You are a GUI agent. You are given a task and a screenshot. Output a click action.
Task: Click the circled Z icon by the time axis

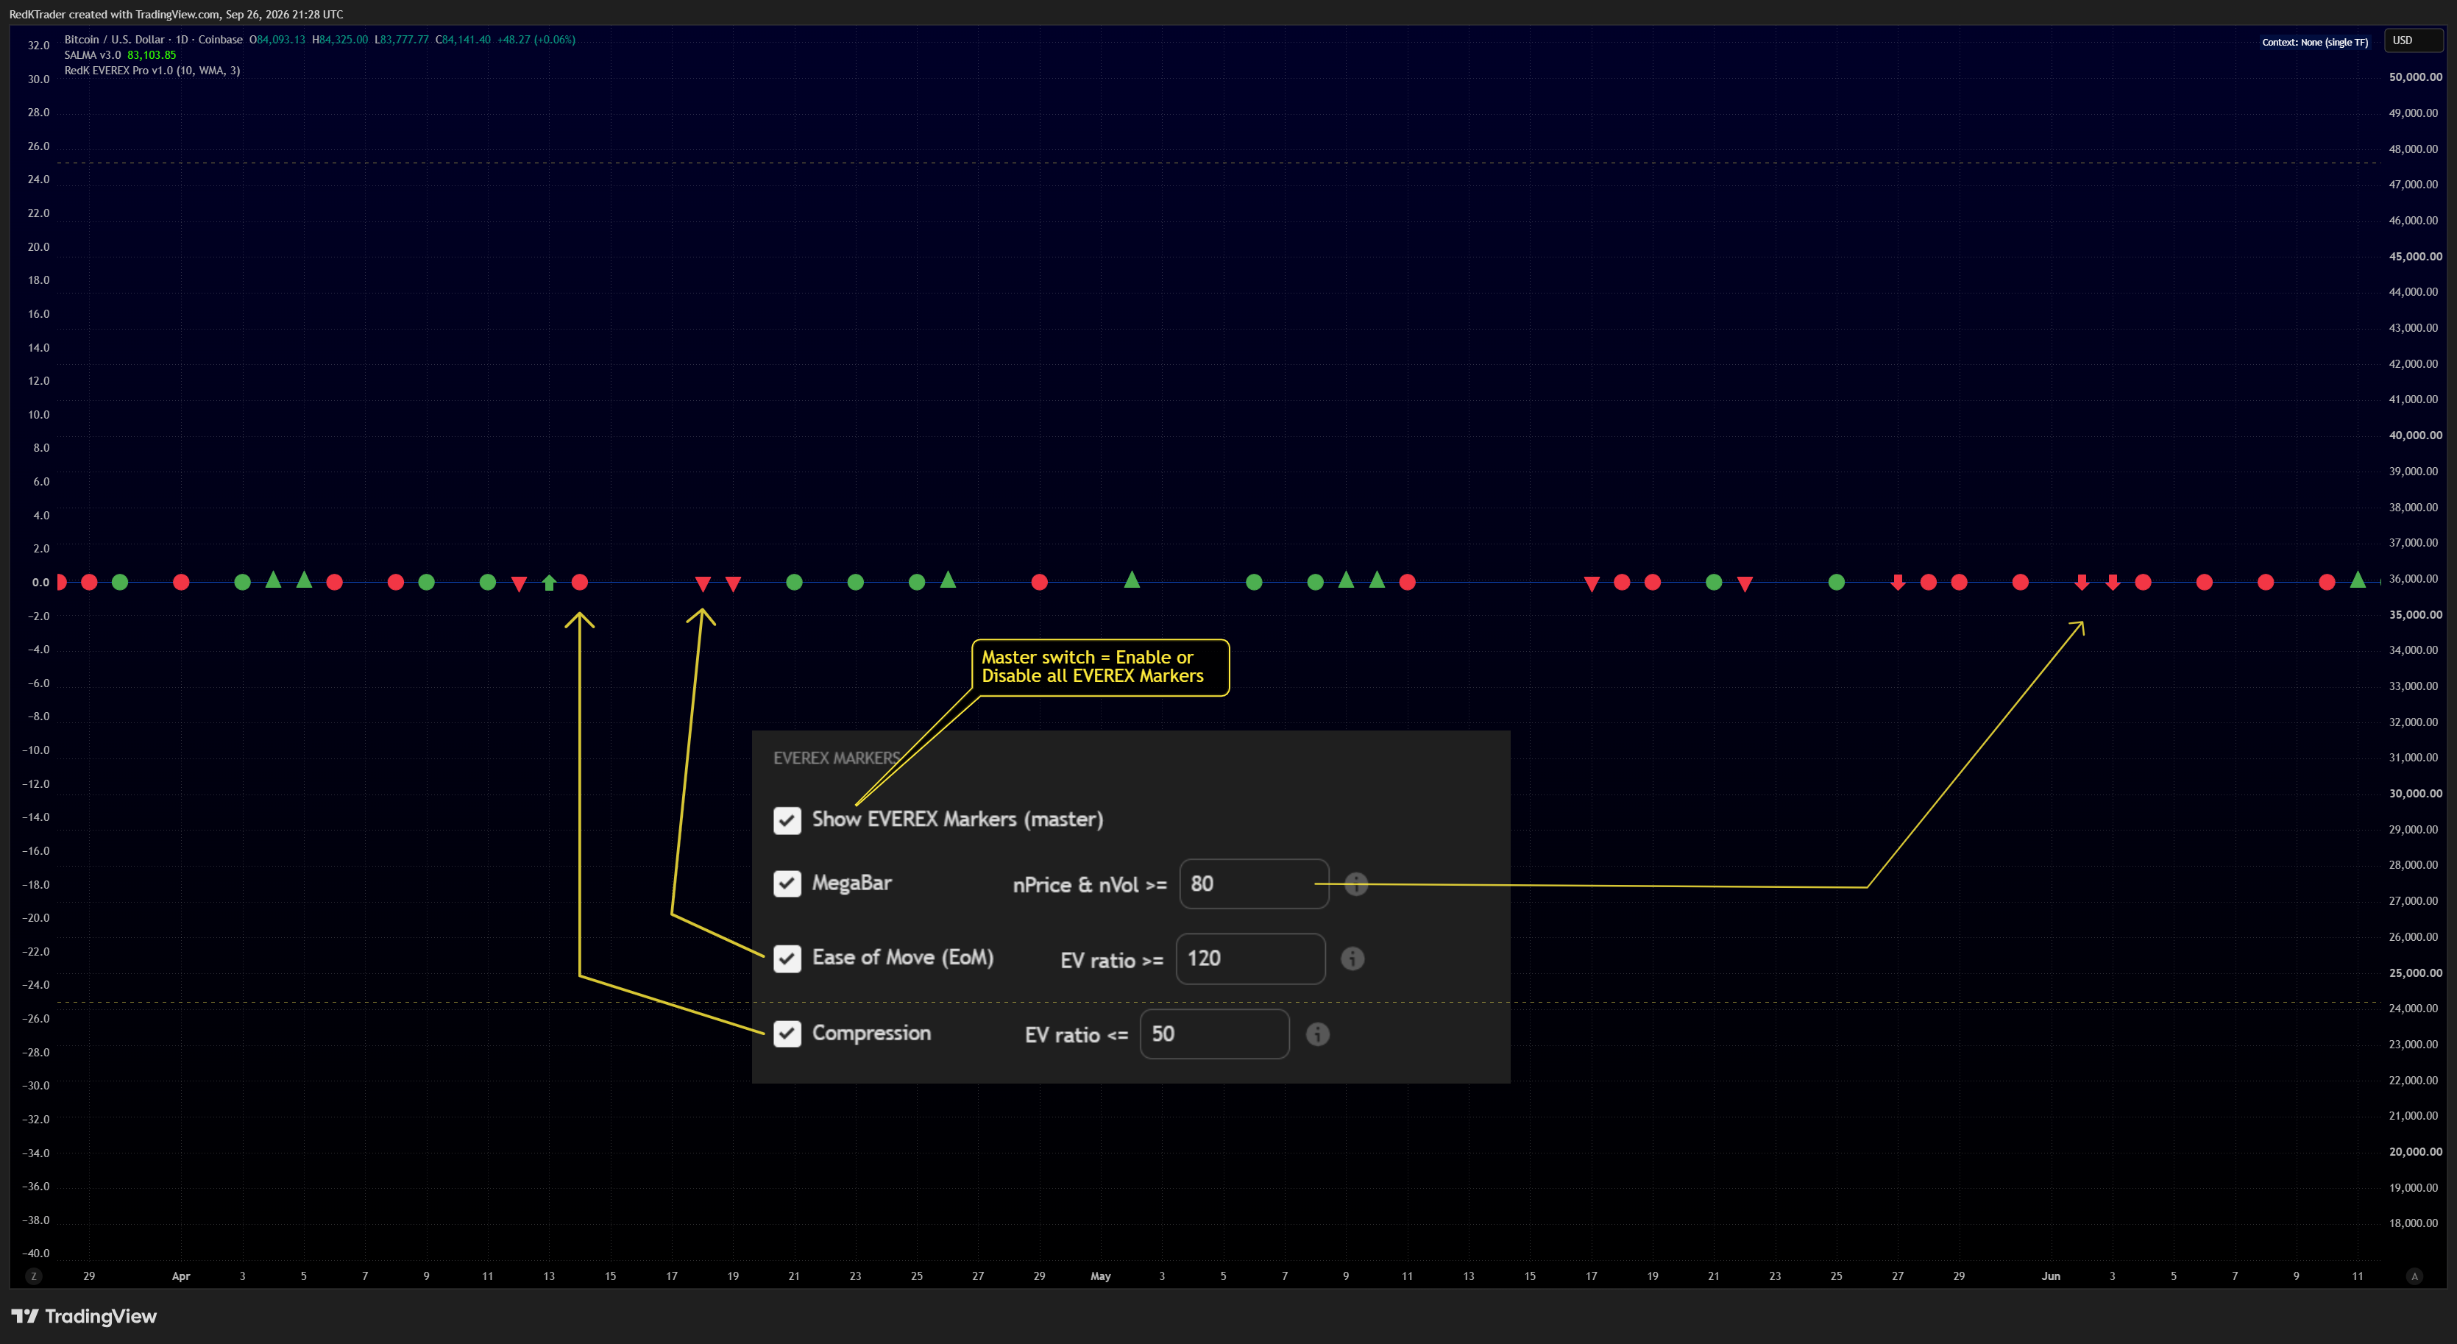point(33,1276)
